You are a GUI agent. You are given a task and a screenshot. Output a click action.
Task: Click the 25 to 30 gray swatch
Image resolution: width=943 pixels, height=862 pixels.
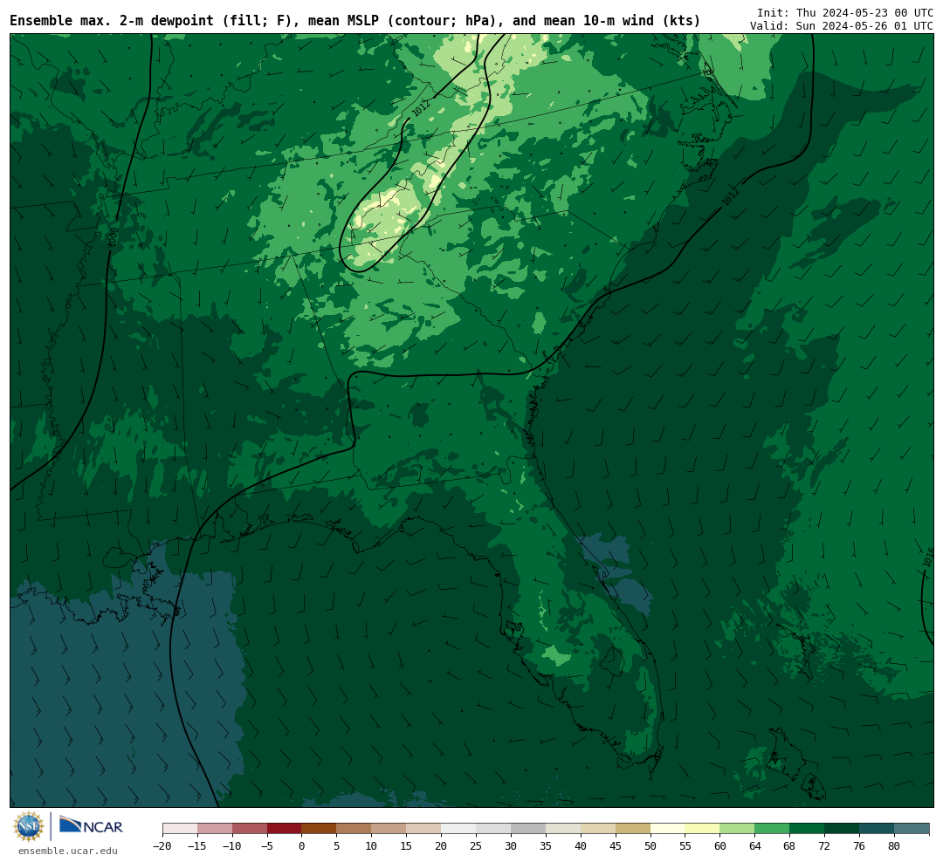point(493,829)
